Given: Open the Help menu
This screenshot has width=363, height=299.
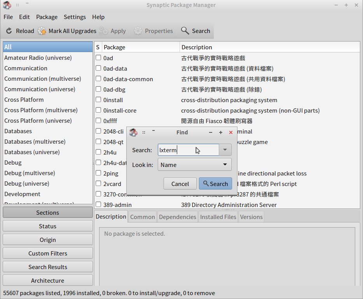Looking at the screenshot, I should tap(98, 17).
